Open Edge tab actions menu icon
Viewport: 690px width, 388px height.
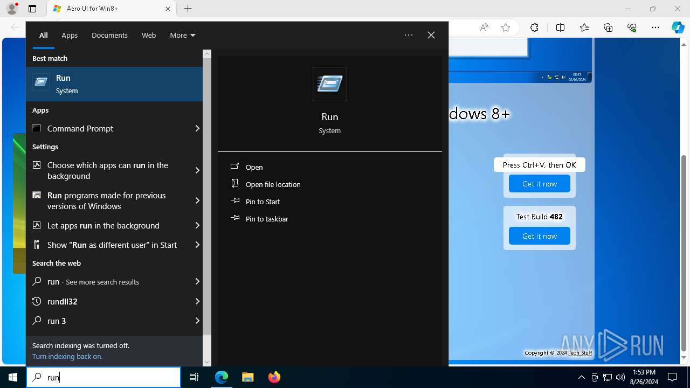point(32,9)
